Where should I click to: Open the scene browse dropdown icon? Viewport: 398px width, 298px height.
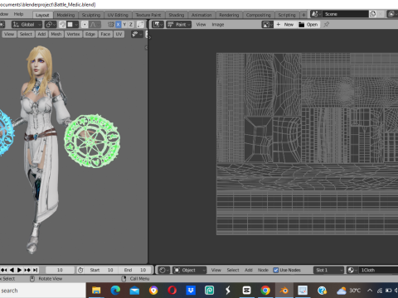click(316, 14)
